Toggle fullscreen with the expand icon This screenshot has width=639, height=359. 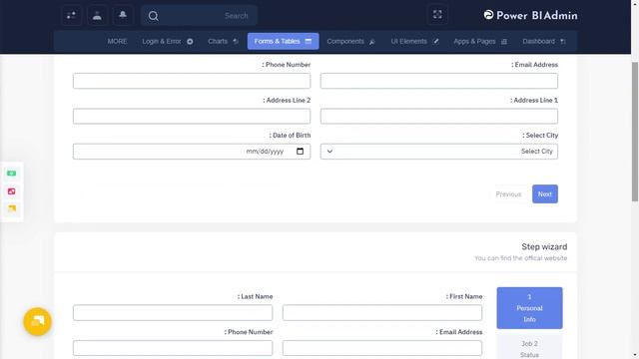tap(437, 15)
